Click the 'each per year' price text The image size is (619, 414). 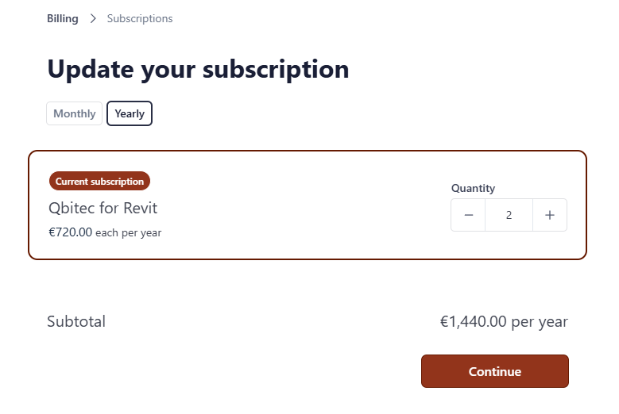[x=128, y=233]
